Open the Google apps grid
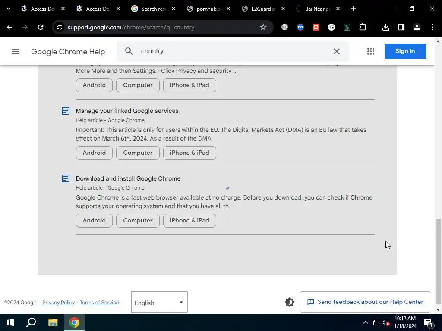Viewport: 442px width, 331px height. [371, 51]
